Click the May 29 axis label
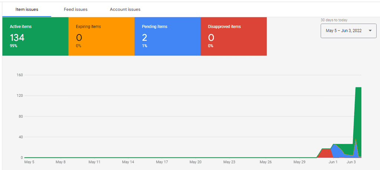Screen dimensions: 380x170 (x=300, y=162)
